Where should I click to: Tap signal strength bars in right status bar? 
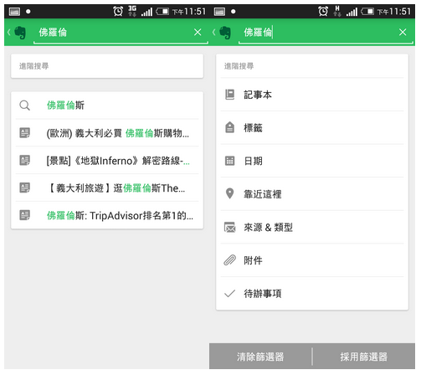click(352, 12)
